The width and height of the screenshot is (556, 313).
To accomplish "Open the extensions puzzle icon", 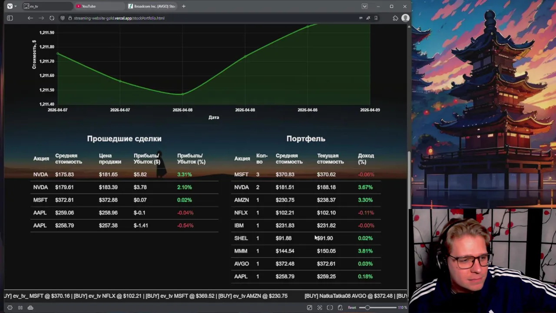I will pos(395,18).
